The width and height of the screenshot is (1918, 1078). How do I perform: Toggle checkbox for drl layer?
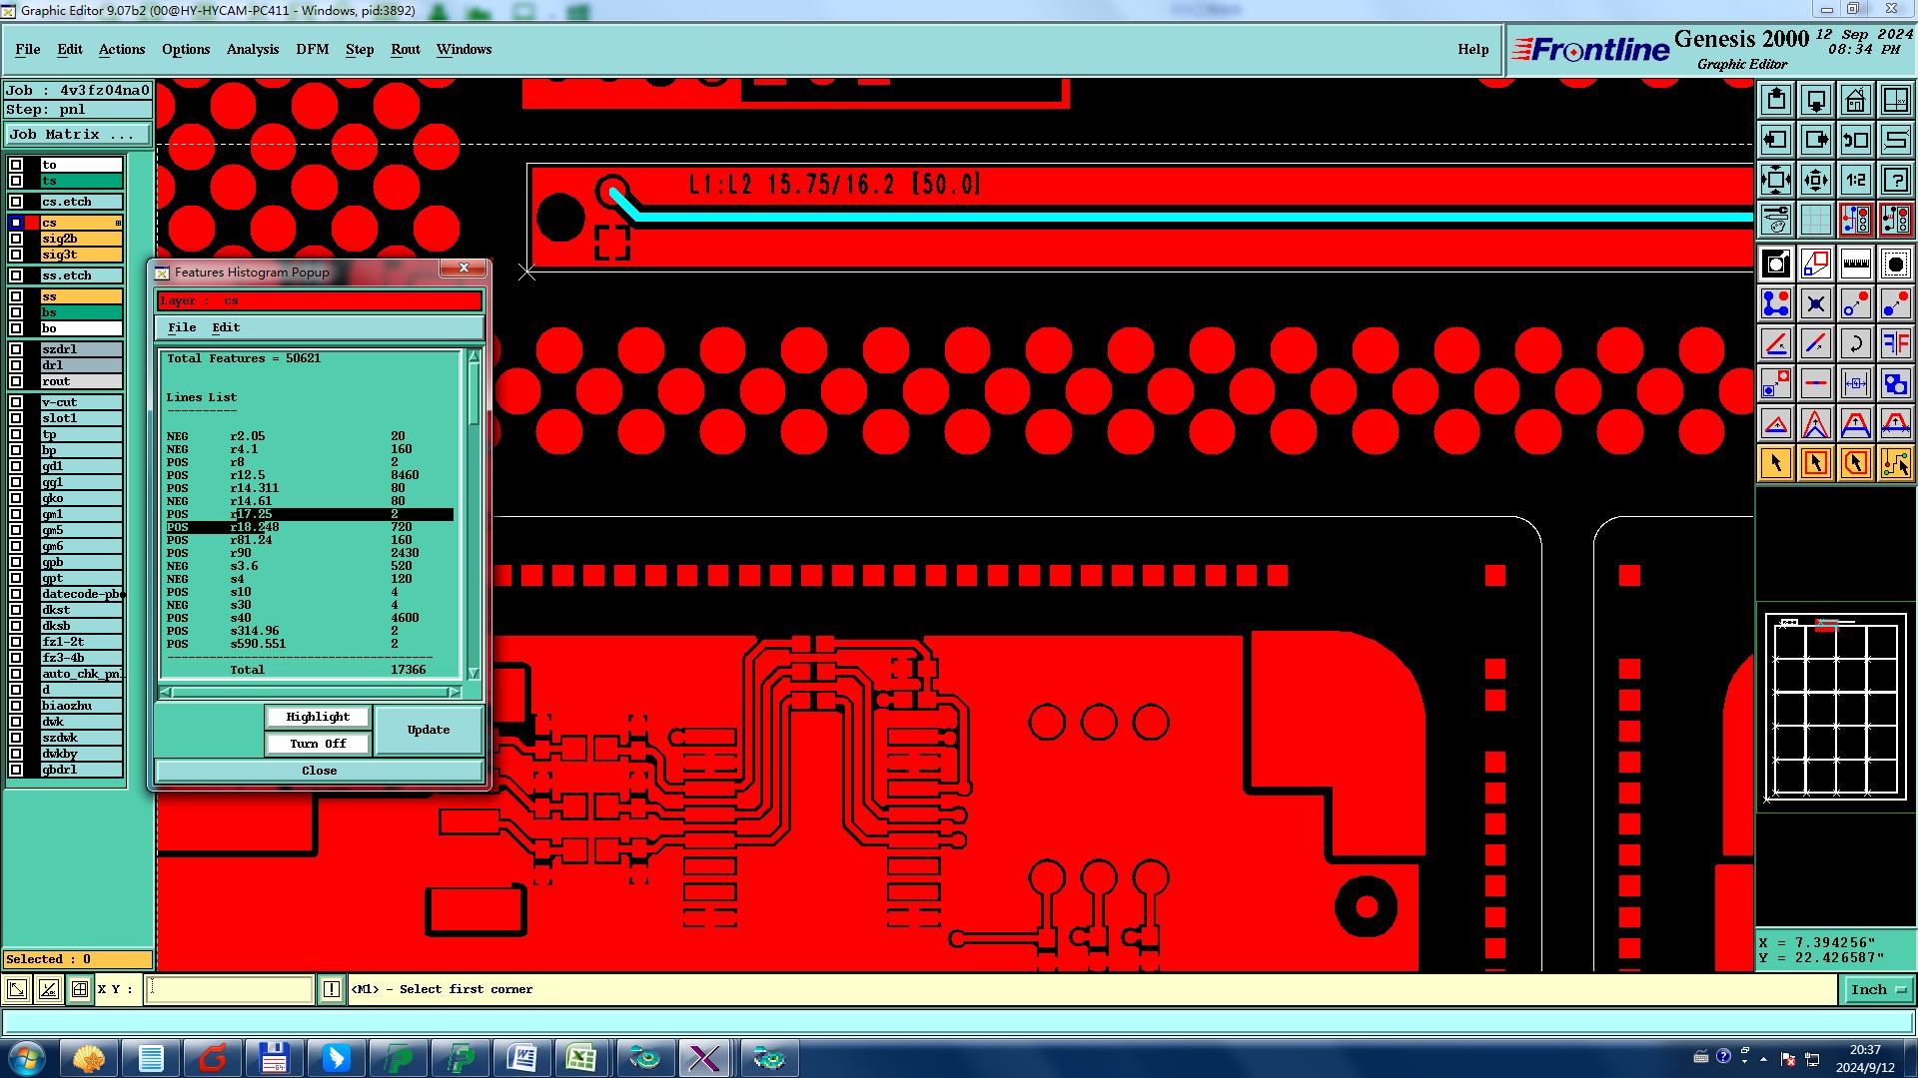(x=16, y=365)
